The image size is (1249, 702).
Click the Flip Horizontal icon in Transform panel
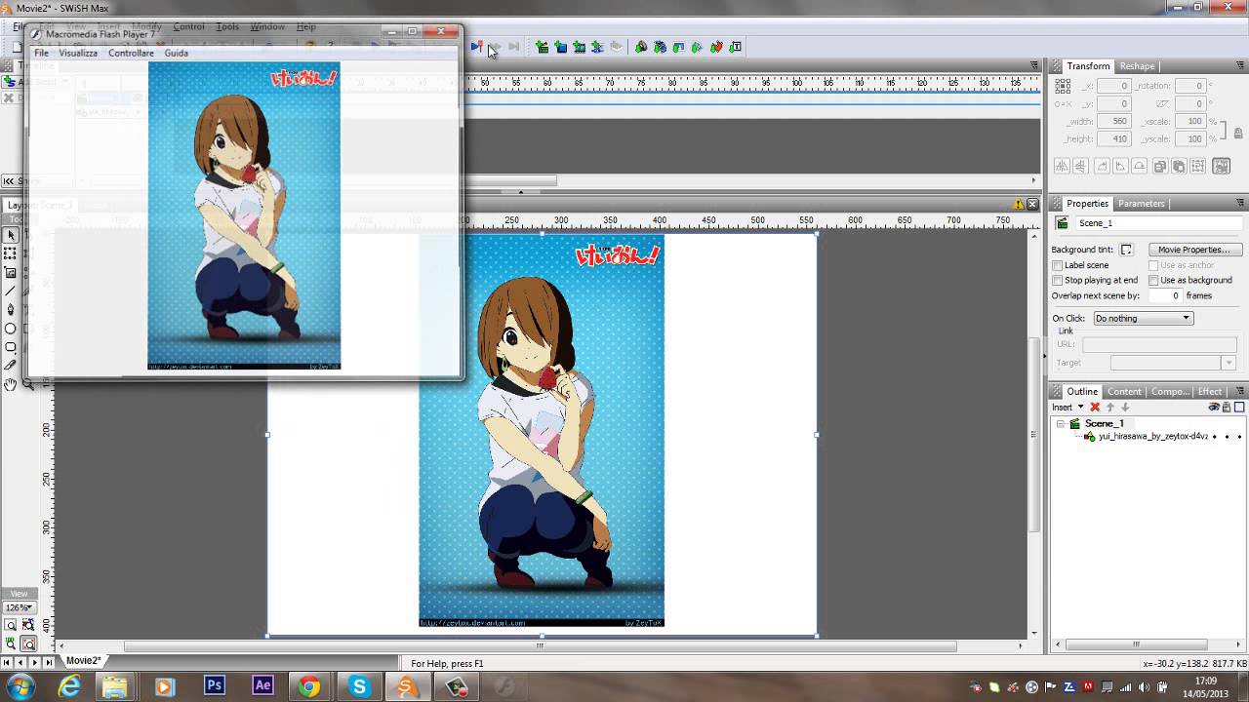(1062, 167)
